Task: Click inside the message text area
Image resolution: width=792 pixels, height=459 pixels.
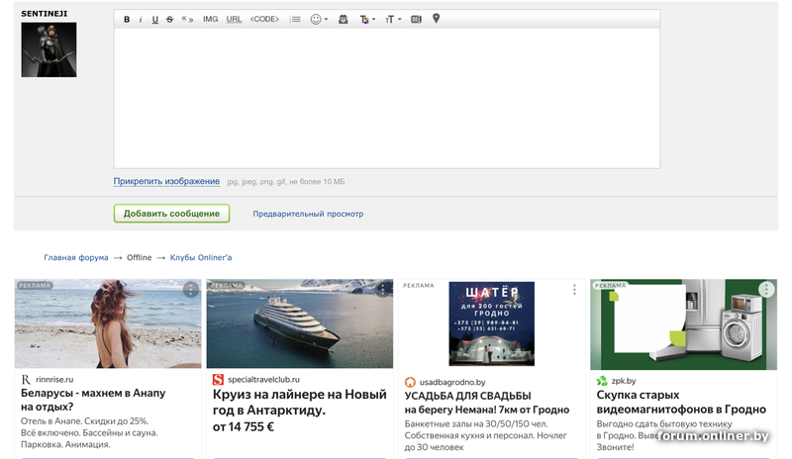Action: click(x=387, y=98)
